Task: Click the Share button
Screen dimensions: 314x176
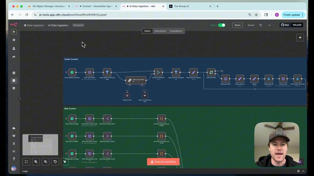Action: pos(237,25)
